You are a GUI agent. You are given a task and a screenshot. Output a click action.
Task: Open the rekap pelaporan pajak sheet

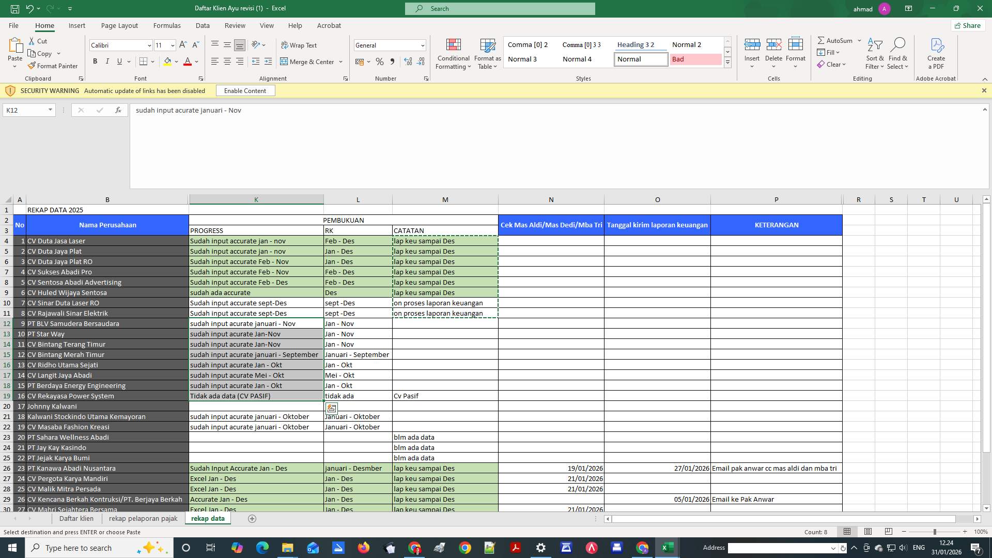[x=143, y=518]
